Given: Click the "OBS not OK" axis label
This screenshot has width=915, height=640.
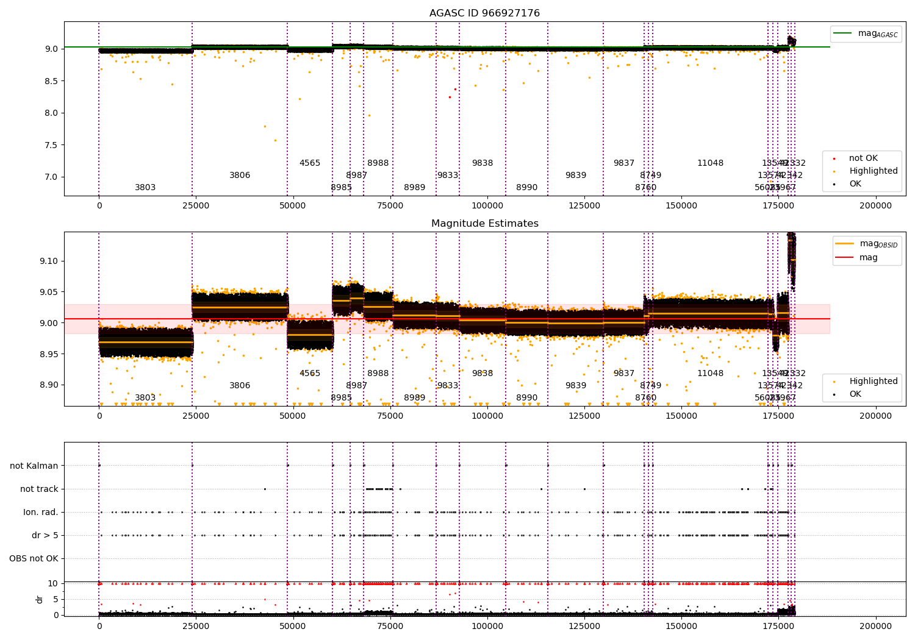Looking at the screenshot, I should [34, 558].
